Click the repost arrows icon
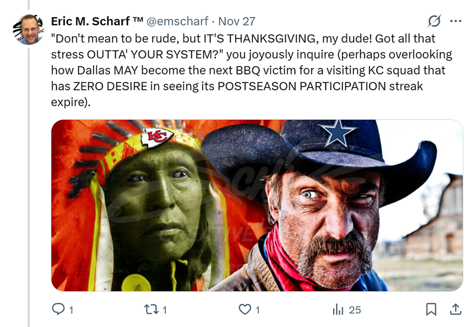This screenshot has width=476, height=327. [x=150, y=310]
